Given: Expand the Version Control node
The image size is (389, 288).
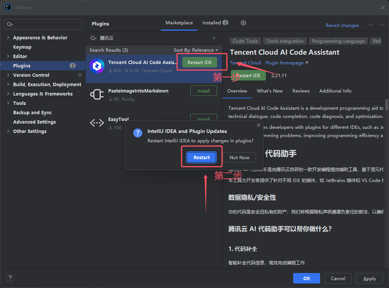Looking at the screenshot, I should [8, 75].
